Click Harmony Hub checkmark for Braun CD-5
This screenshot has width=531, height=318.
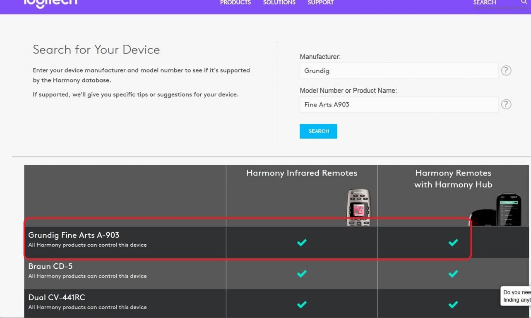(453, 273)
